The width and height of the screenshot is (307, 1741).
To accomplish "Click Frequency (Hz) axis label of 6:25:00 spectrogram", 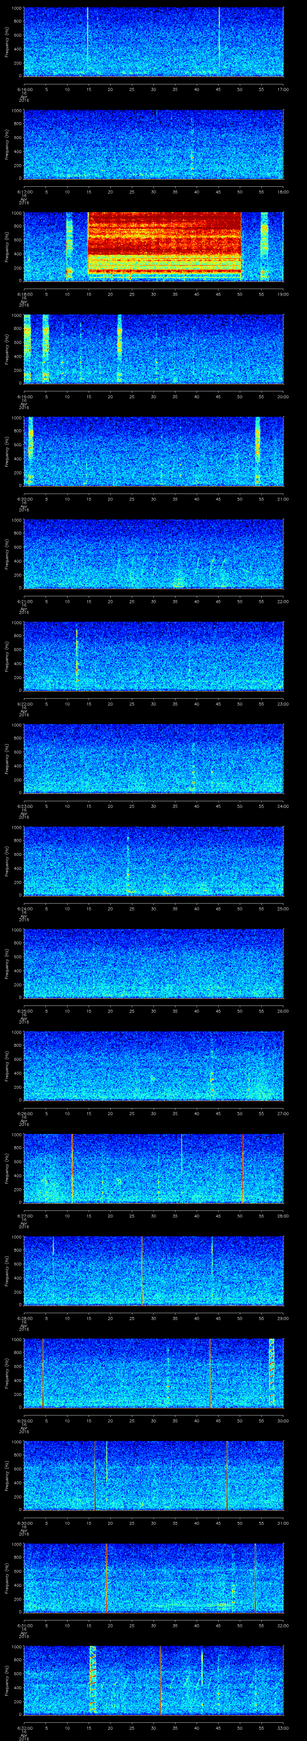I will pos(7,963).
